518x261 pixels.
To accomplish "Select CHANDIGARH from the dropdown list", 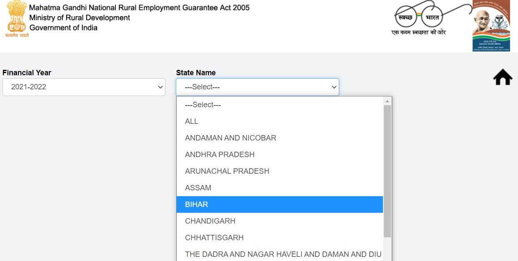I will 280,221.
